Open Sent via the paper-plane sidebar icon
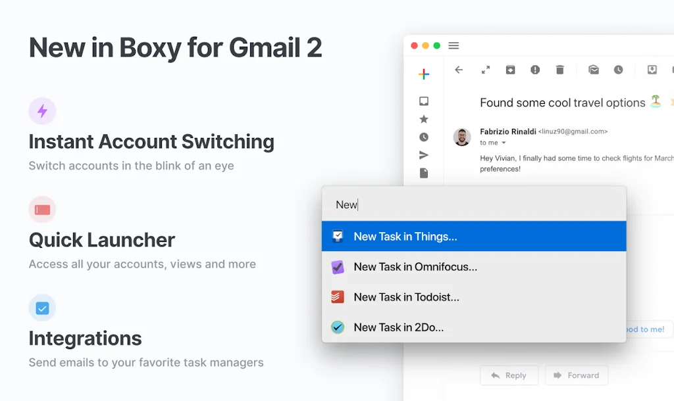The image size is (674, 401). coord(424,155)
